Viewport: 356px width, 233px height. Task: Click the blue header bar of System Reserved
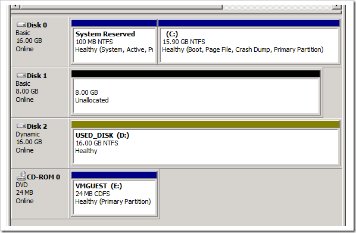point(114,23)
